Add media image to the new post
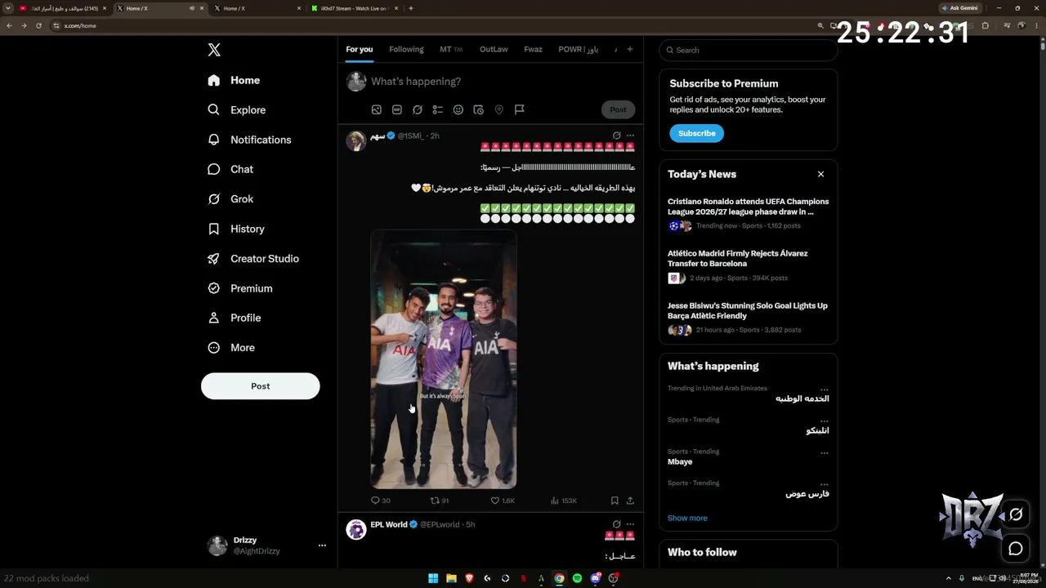 [x=377, y=109]
